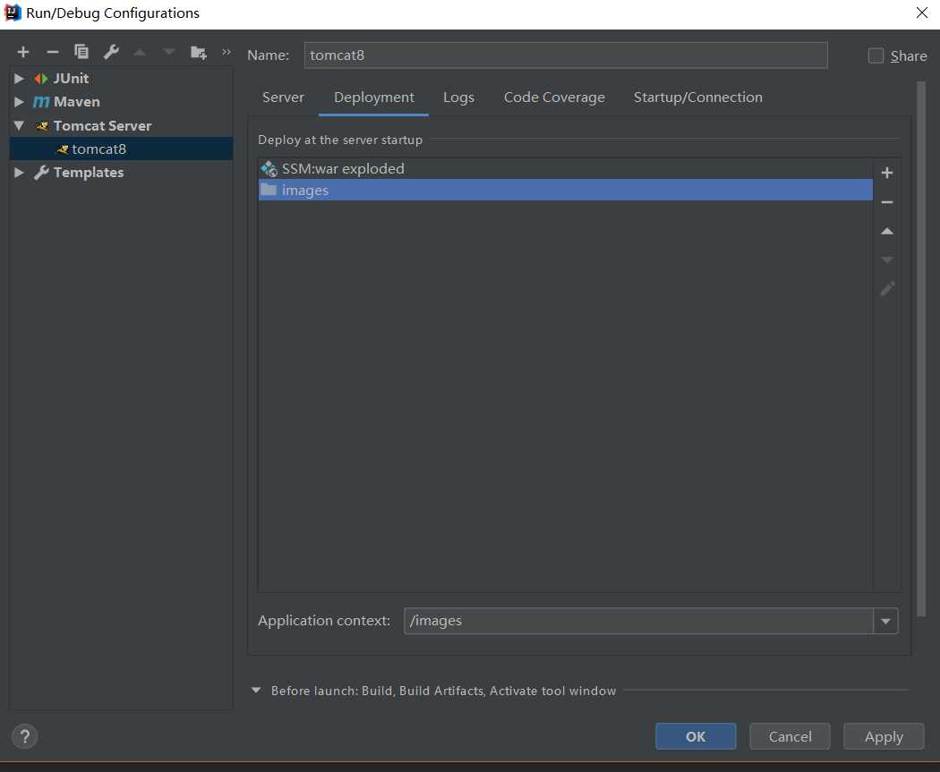The width and height of the screenshot is (940, 772).
Task: Move the configuration down with the left toolbar arrow
Action: 169,52
